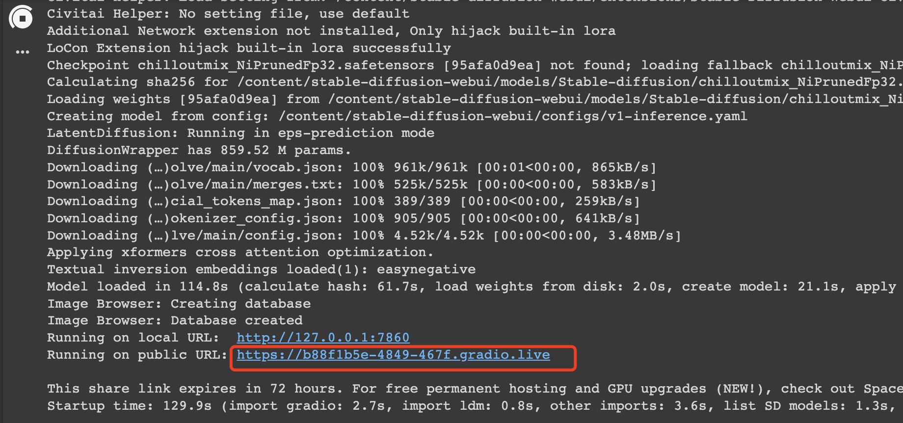Click the 'Model loaded in 114.8s' line
Screen dimensions: 903x423
pyautogui.click(x=475, y=287)
